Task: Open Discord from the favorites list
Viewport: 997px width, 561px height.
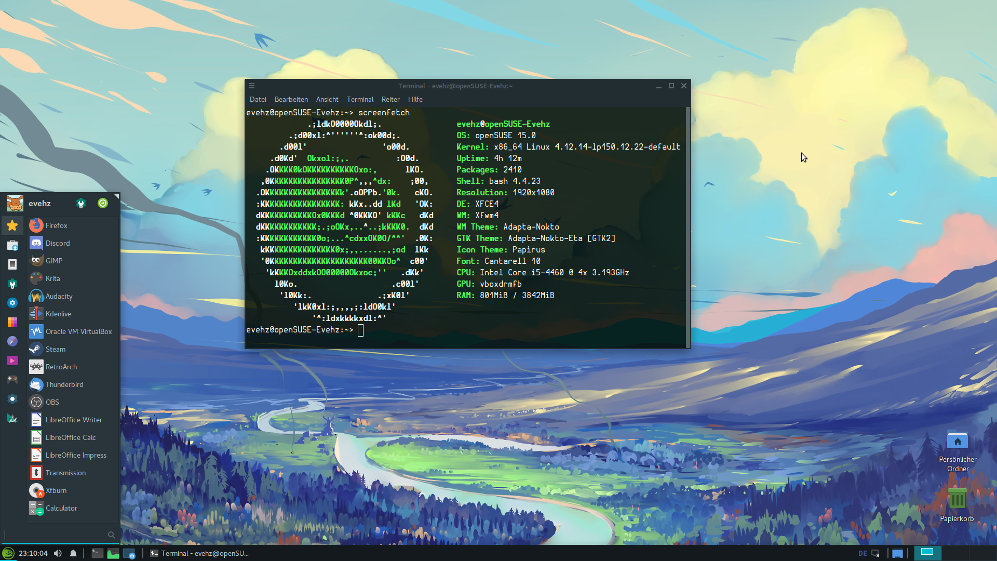Action: (x=73, y=243)
